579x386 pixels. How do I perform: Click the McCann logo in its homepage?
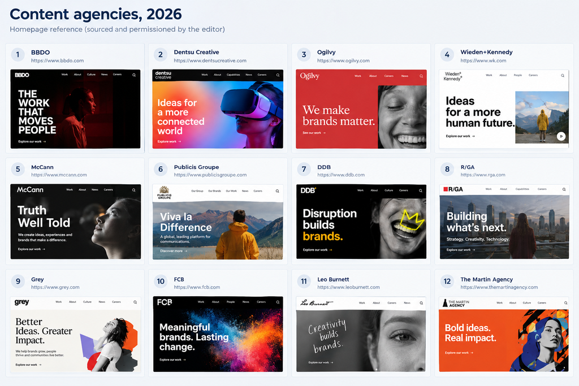coord(30,190)
